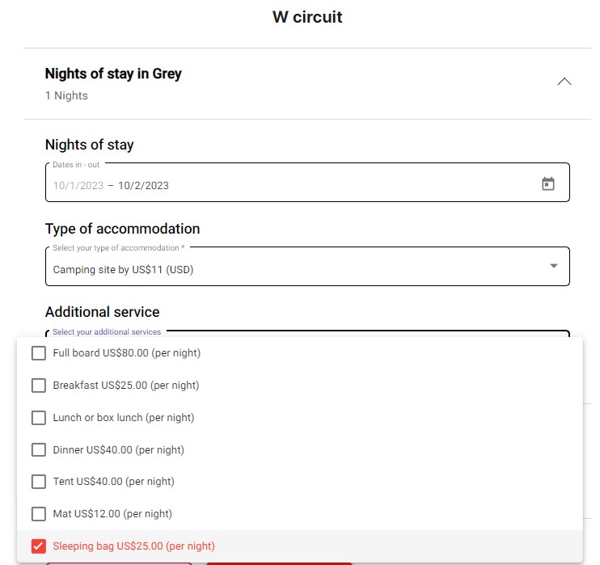
Task: Check the Lunch or box lunch checkbox
Action: pyautogui.click(x=39, y=418)
